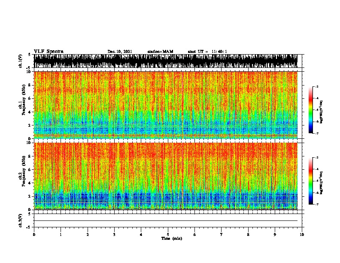Click the ch.2 "Frequency (kHz)" axis label

(x=24, y=171)
